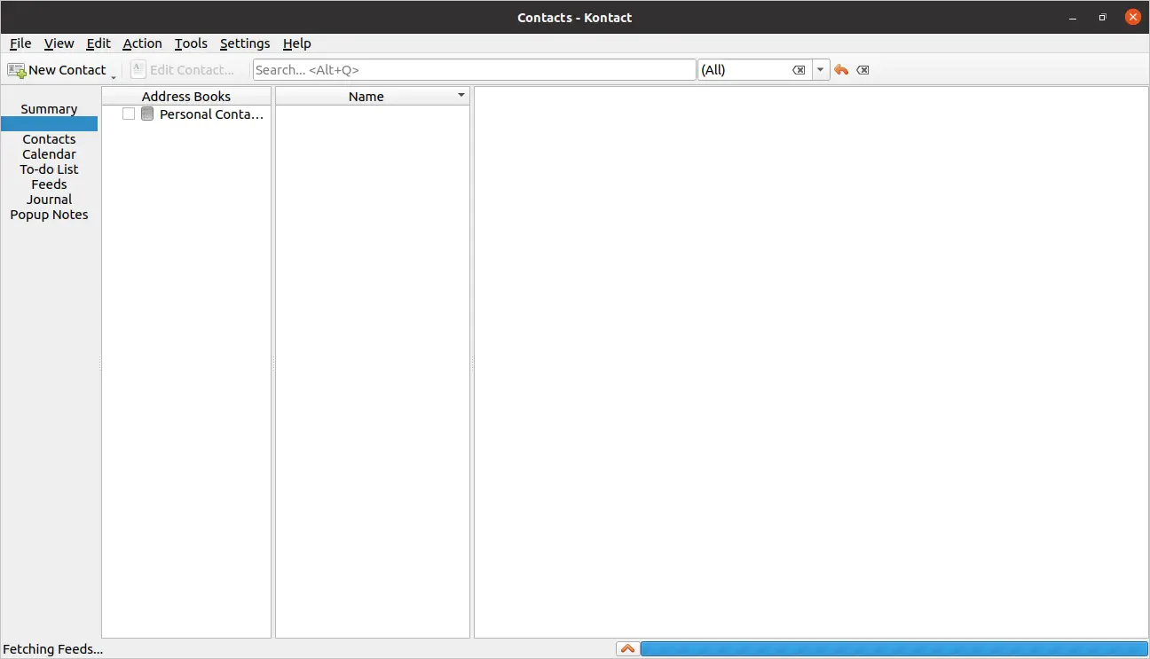The height and width of the screenshot is (659, 1150).
Task: Open the Help menu
Action: [x=297, y=43]
